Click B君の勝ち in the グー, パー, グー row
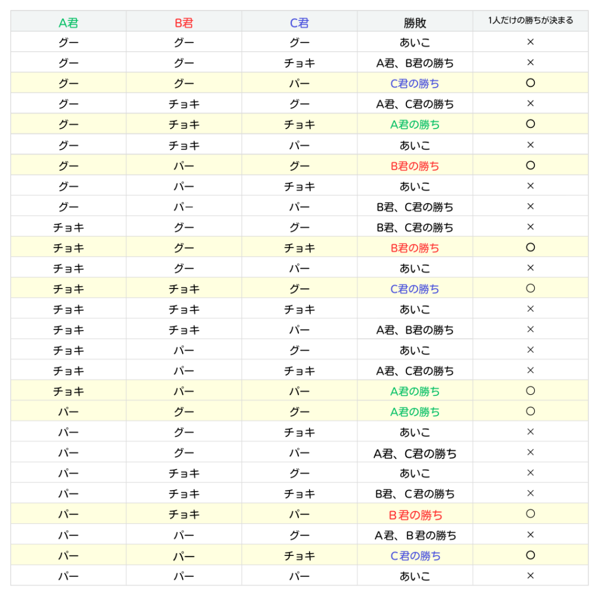Image resolution: width=598 pixels, height=598 pixels. pos(415,166)
